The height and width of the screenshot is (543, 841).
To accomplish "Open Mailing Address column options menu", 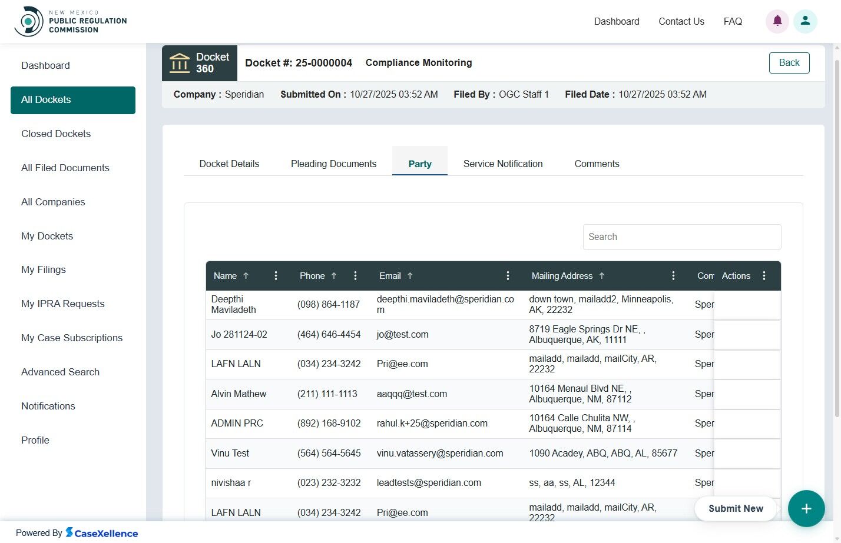I will point(673,276).
